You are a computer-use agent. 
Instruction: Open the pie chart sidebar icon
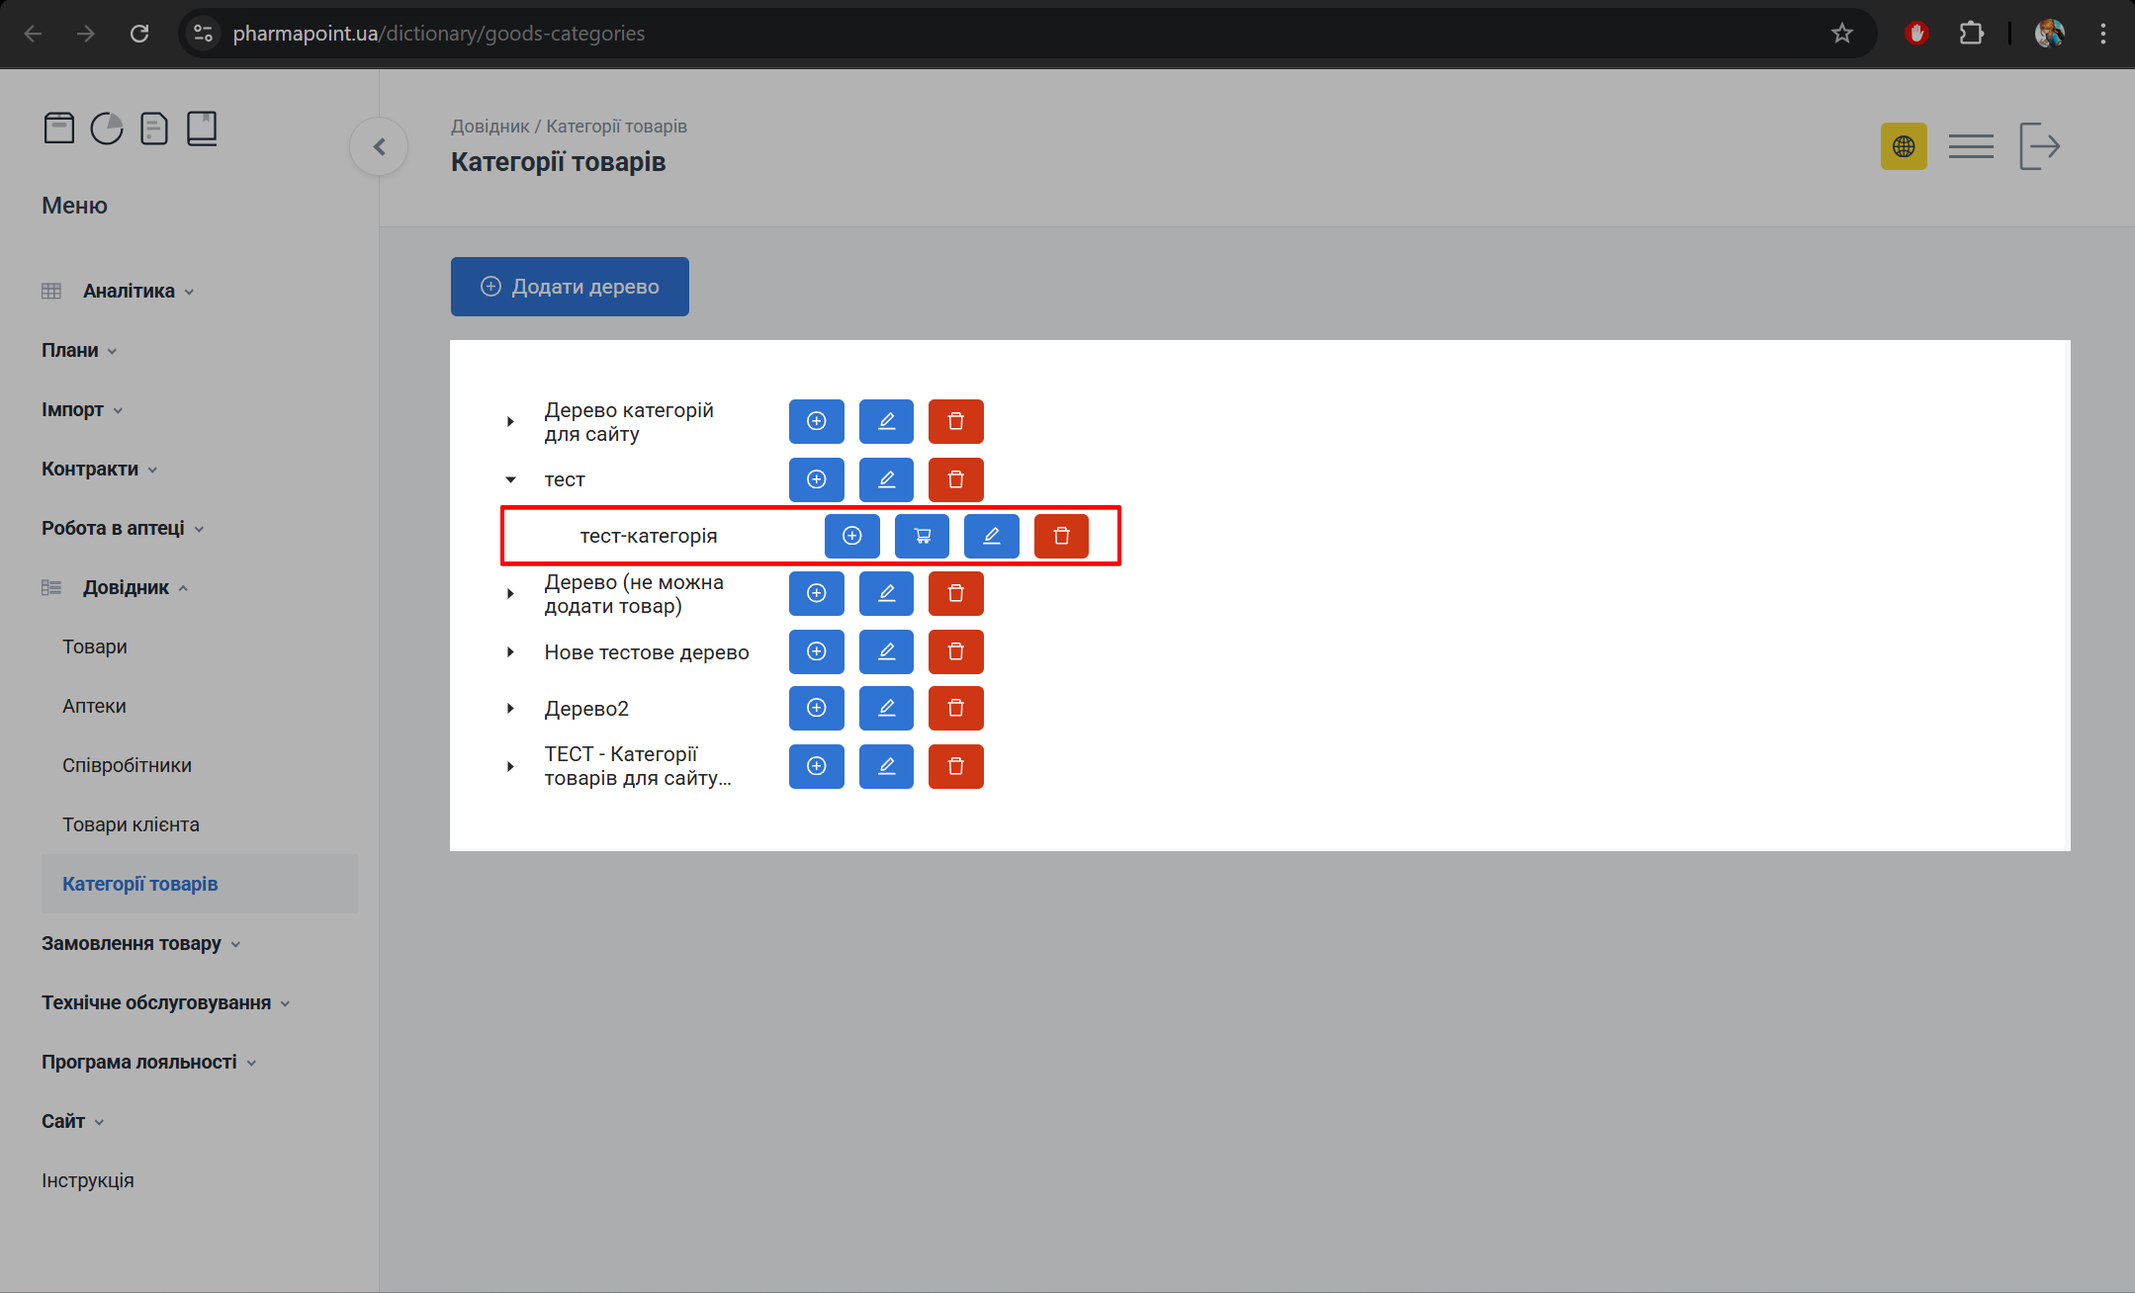coord(107,129)
